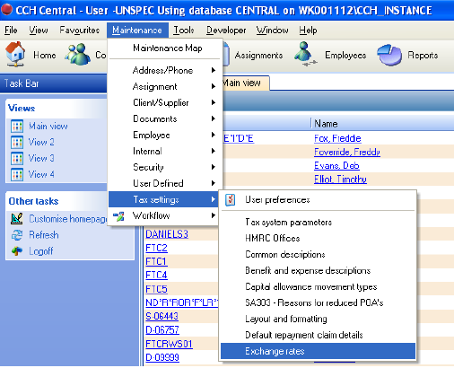Expand the Address/Phone submenu arrow
454x368 pixels.
pos(214,70)
